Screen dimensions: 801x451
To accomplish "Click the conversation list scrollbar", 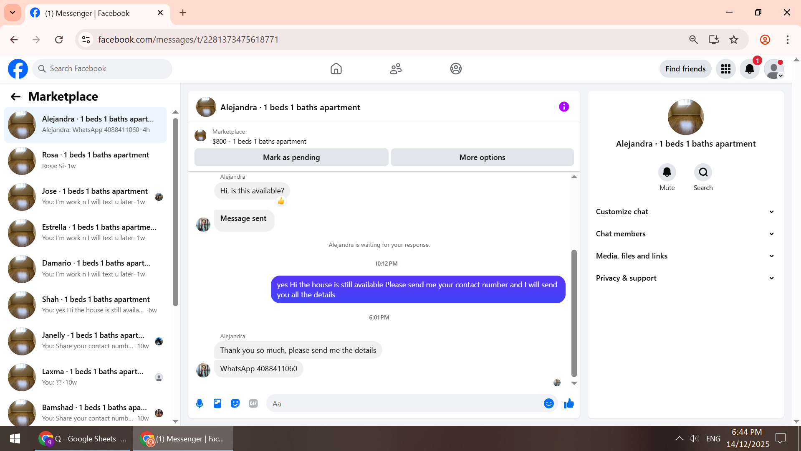I will tap(176, 212).
